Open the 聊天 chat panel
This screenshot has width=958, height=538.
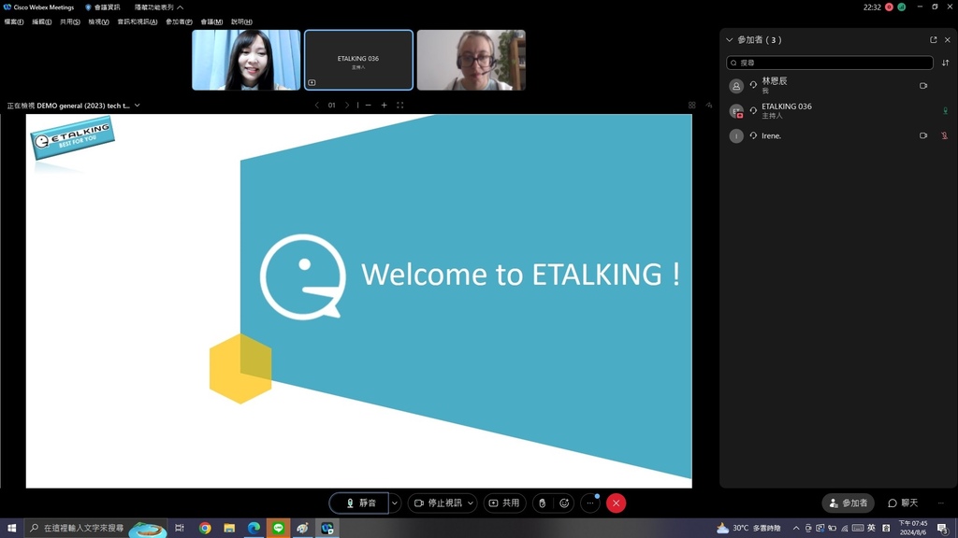(903, 503)
